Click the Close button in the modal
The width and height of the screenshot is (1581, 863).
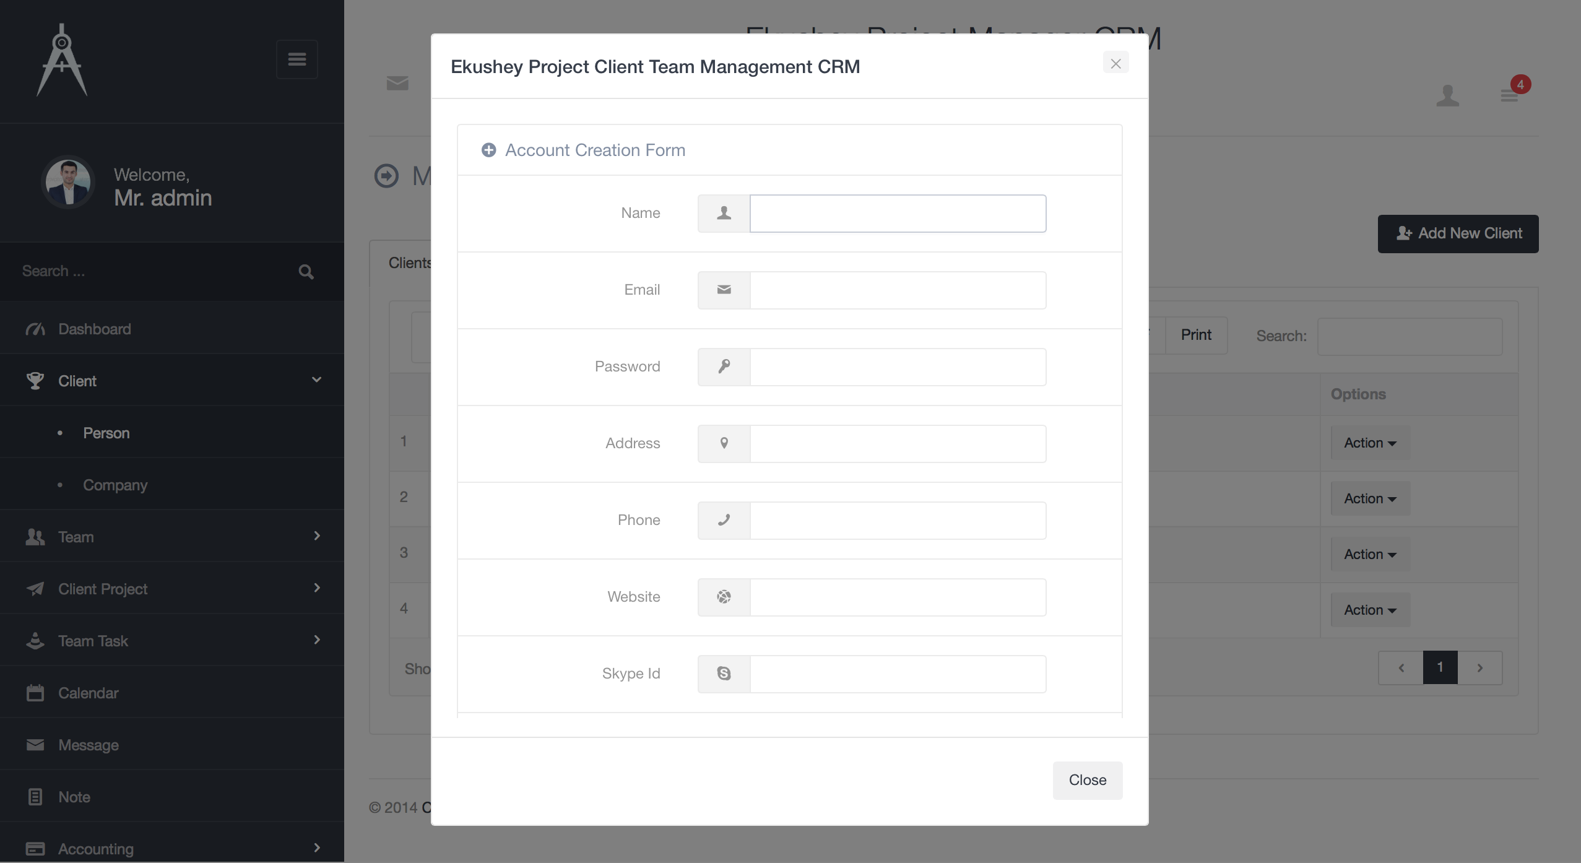[1087, 780]
